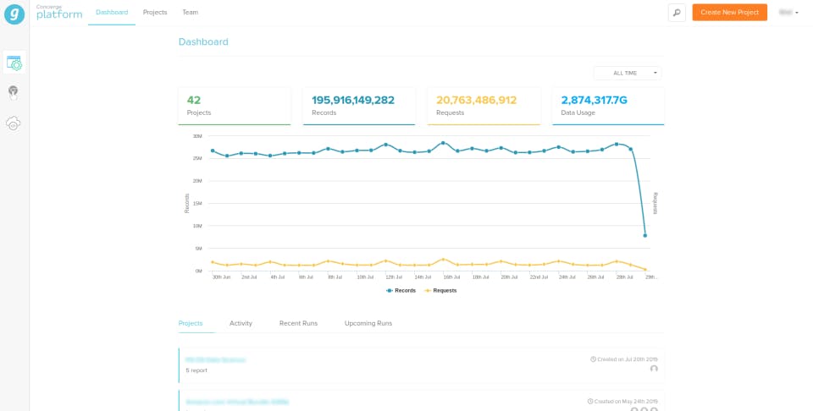
Task: Select the pointing-hand sidebar icon
Action: (x=13, y=93)
